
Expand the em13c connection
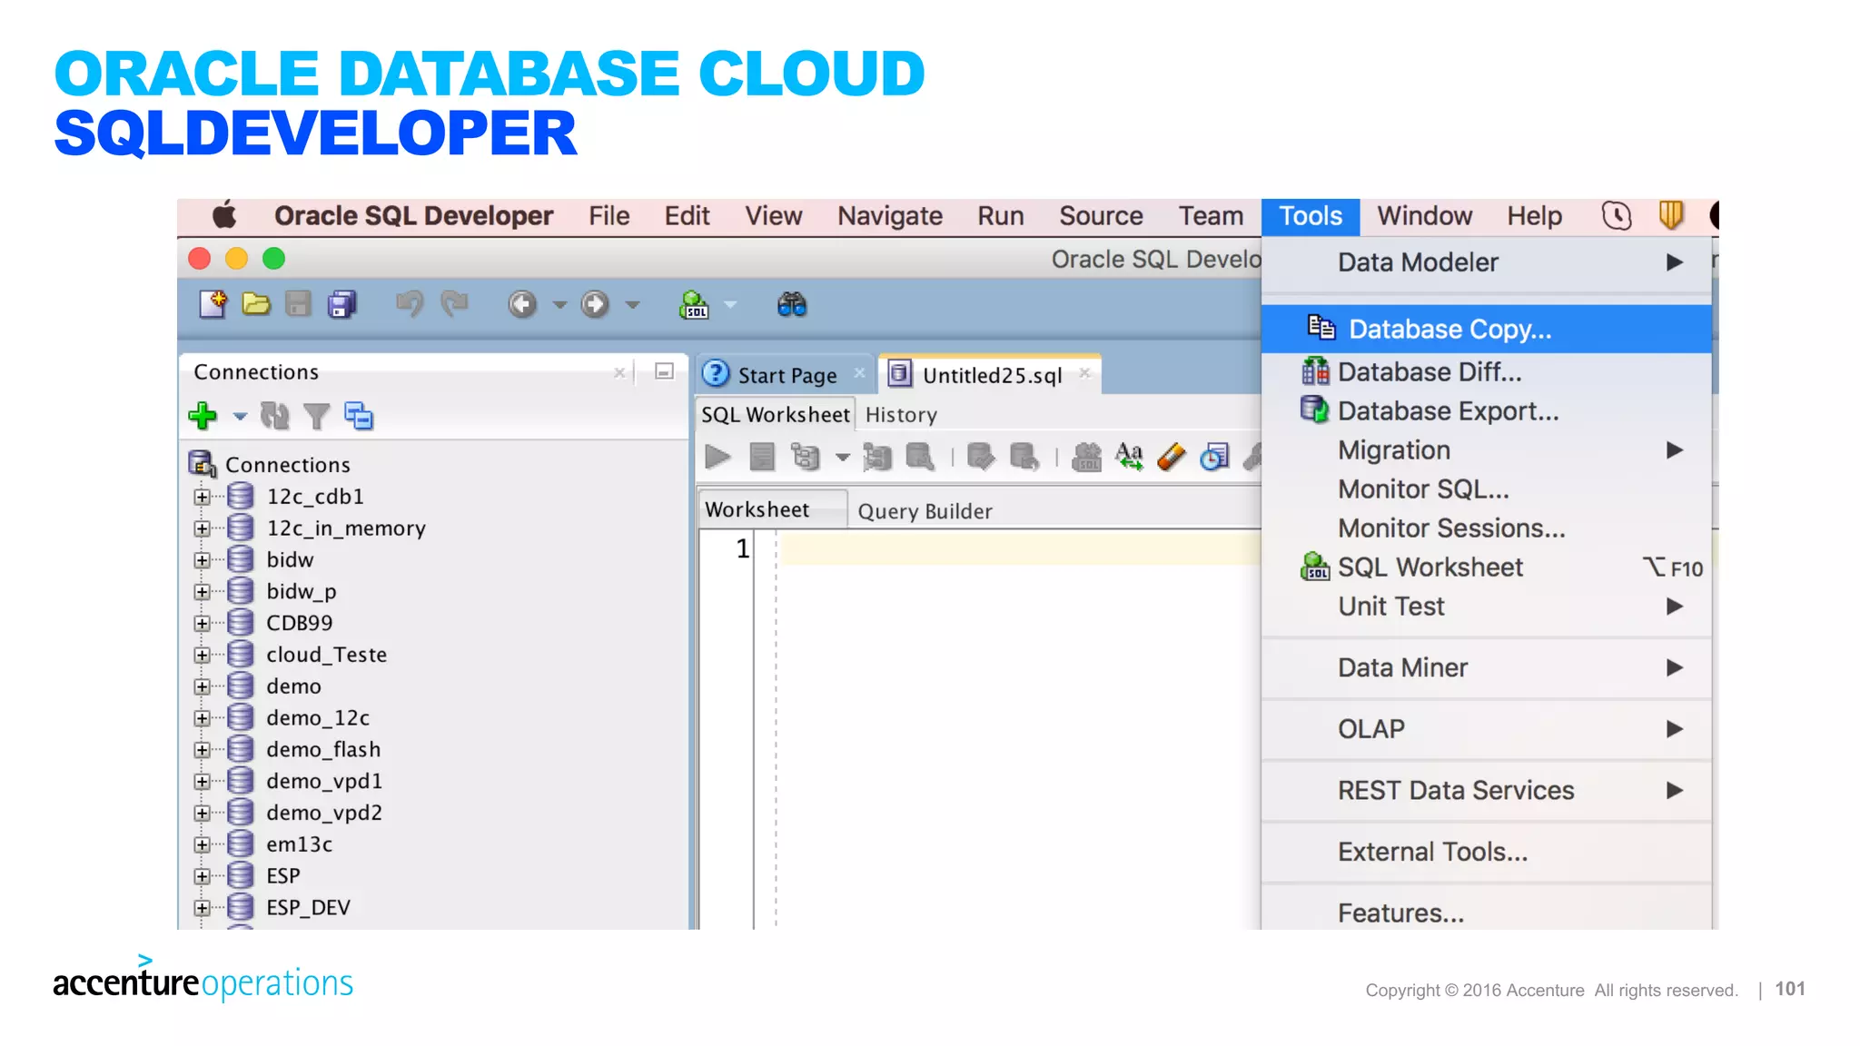pos(202,844)
